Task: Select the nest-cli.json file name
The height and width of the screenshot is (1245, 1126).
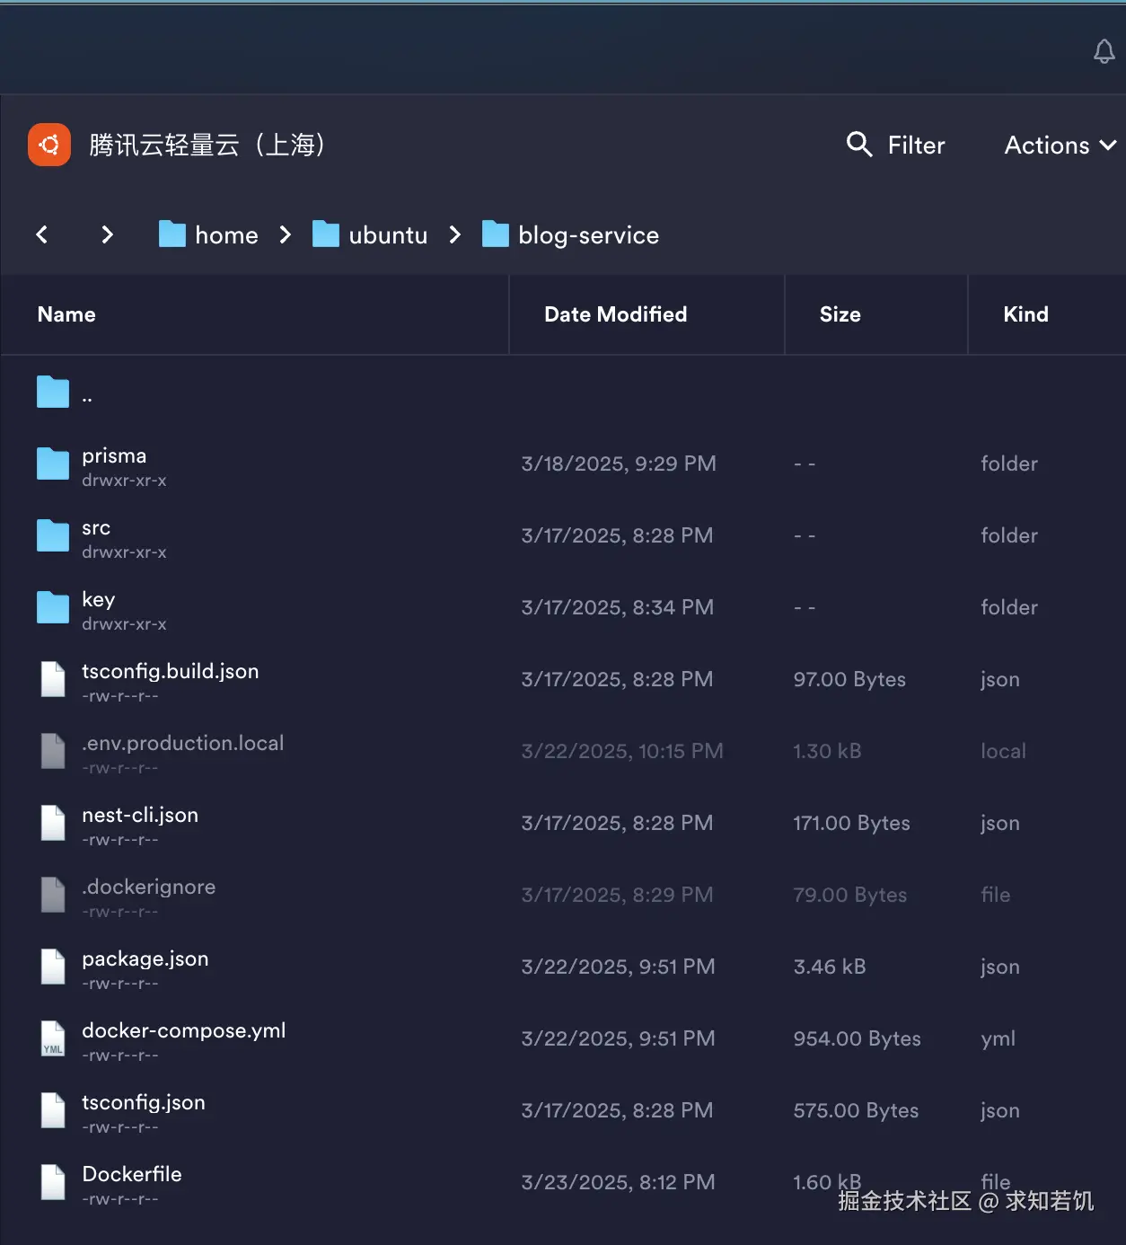Action: pos(140,815)
